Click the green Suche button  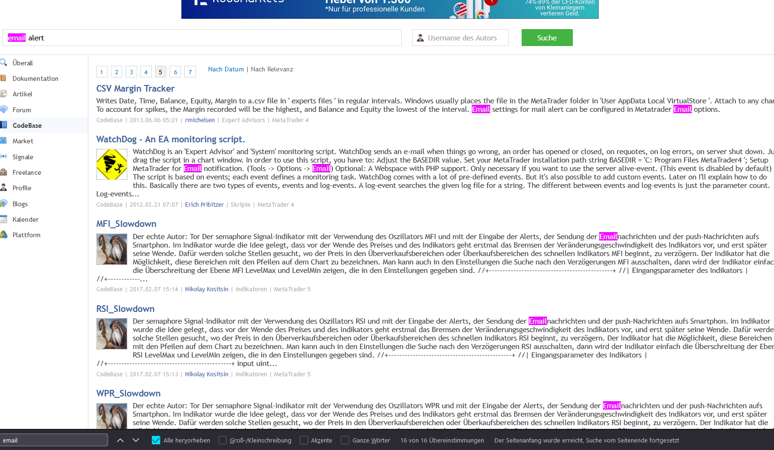[547, 38]
